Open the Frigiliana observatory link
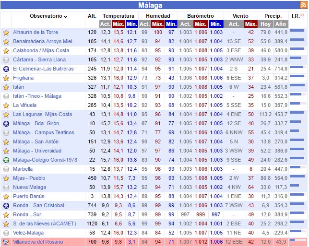The width and height of the screenshot is (309, 247). 23,78
